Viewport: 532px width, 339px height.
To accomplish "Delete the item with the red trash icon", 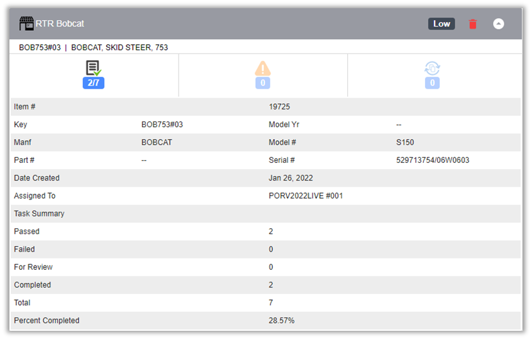I will tap(473, 24).
